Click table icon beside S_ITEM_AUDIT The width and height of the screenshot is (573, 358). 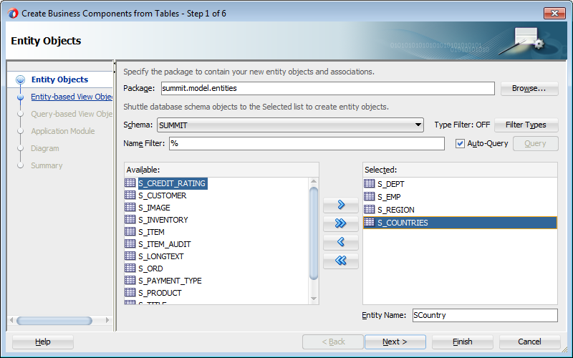130,243
